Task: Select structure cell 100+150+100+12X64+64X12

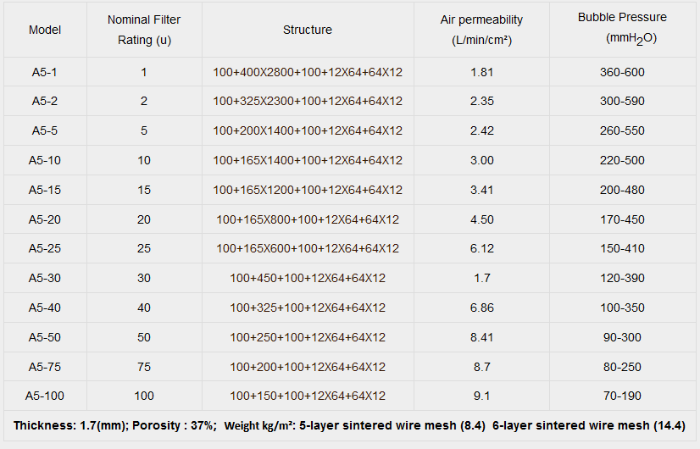Action: 308,396
